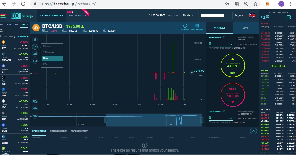Sort the list by 24H CHANGE
This screenshot has height=155, width=296.
pos(9,36)
